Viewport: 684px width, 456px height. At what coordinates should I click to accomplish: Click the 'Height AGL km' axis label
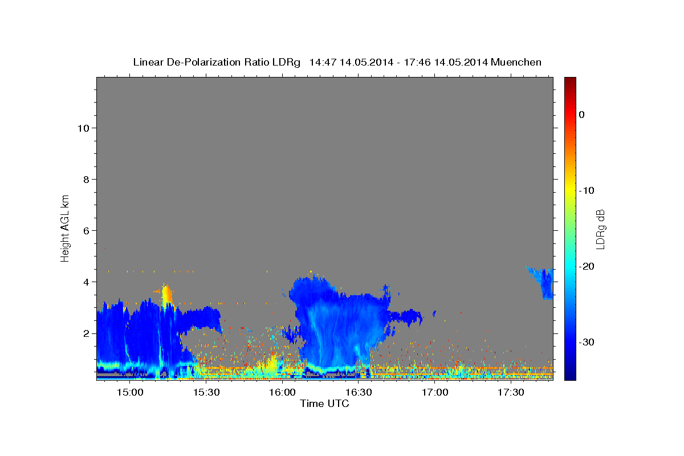click(65, 227)
